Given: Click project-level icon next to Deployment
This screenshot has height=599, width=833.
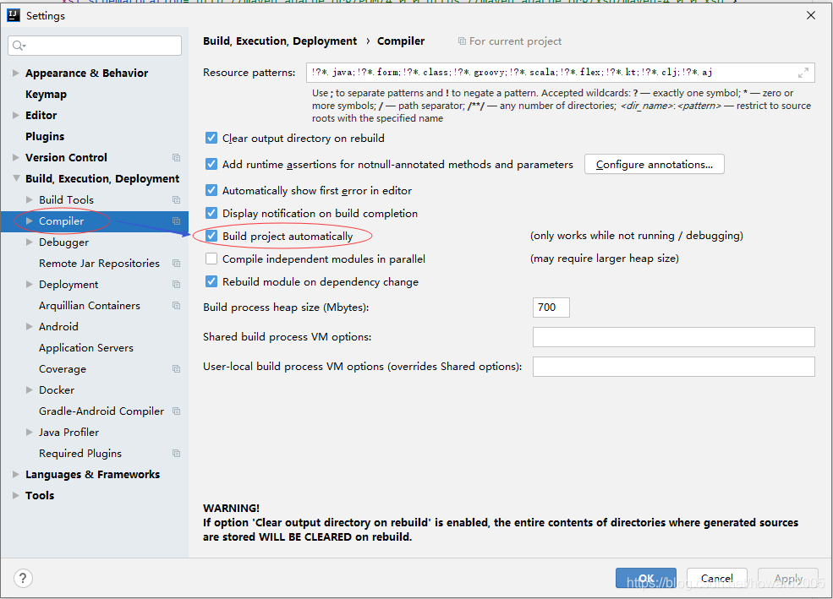Looking at the screenshot, I should pos(177,285).
